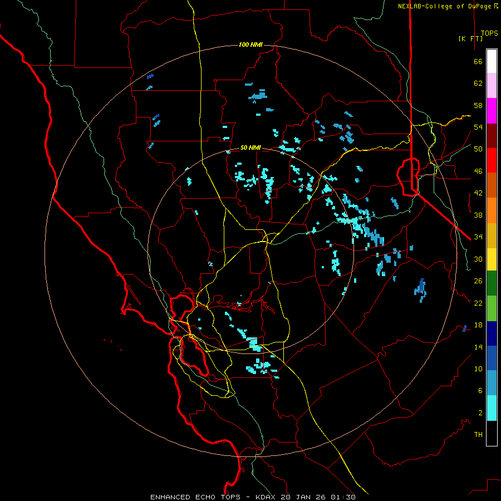Image resolution: width=501 pixels, height=501 pixels.
Task: Click the "2" legend value
Action: click(480, 413)
